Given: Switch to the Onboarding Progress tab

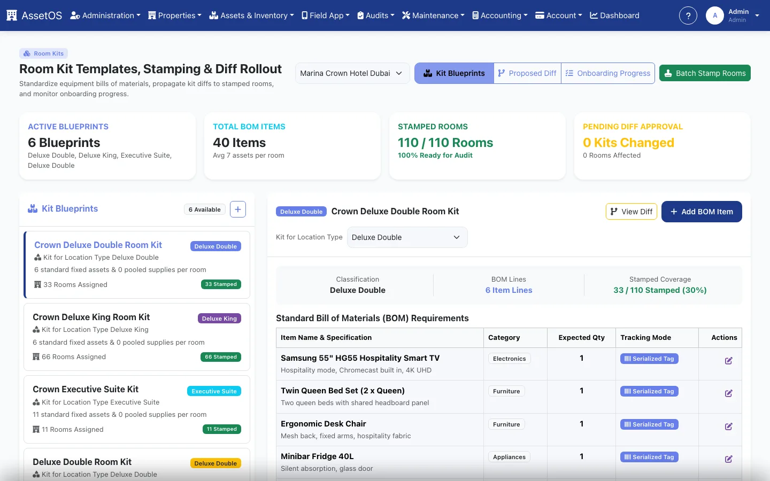Looking at the screenshot, I should (608, 73).
